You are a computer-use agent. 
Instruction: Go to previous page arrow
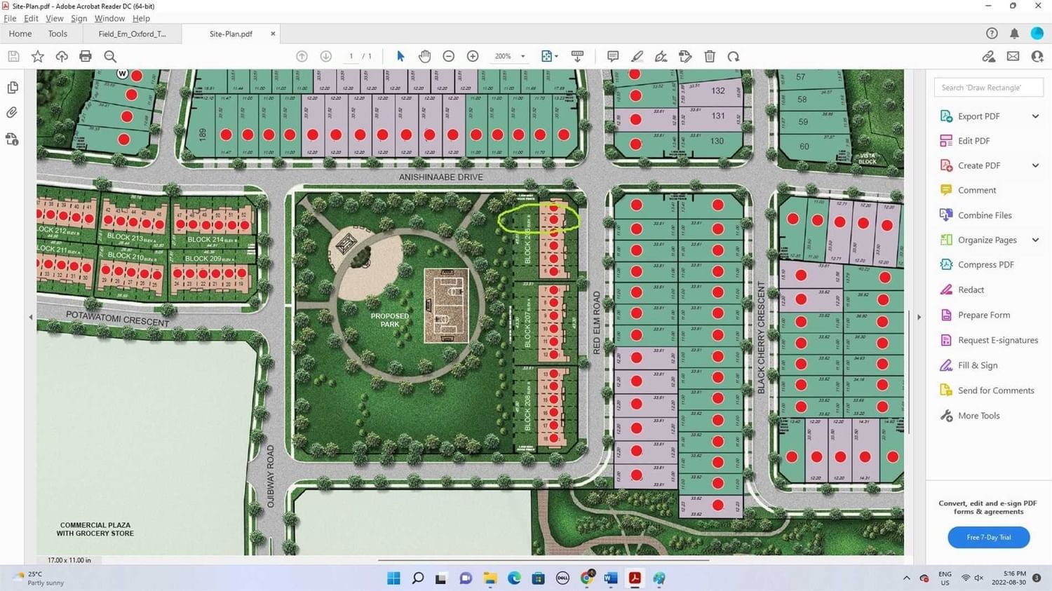(x=302, y=56)
